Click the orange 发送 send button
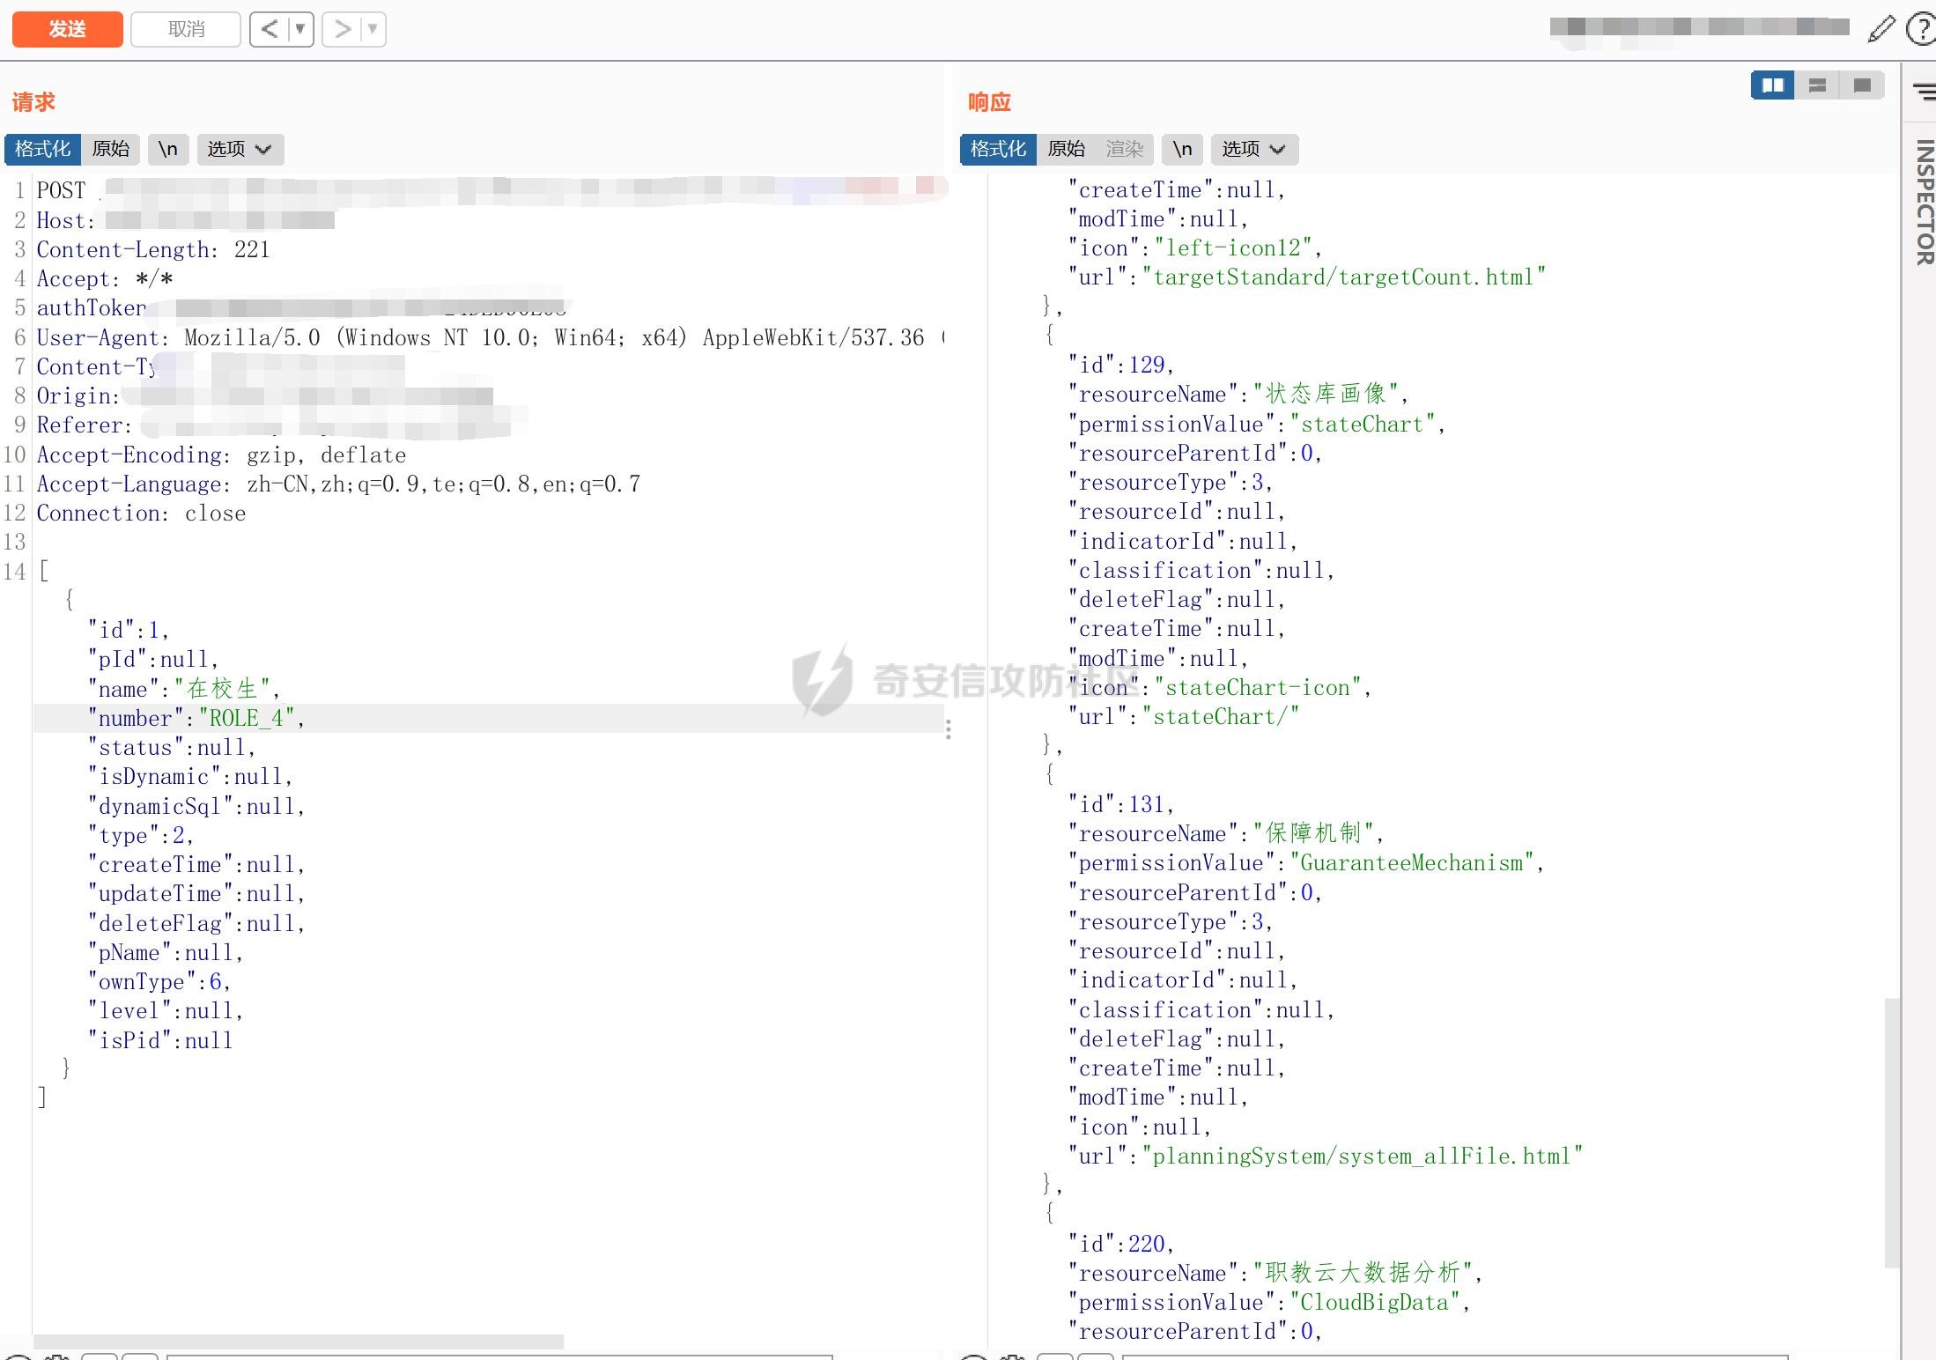Image resolution: width=1936 pixels, height=1360 pixels. [x=67, y=29]
